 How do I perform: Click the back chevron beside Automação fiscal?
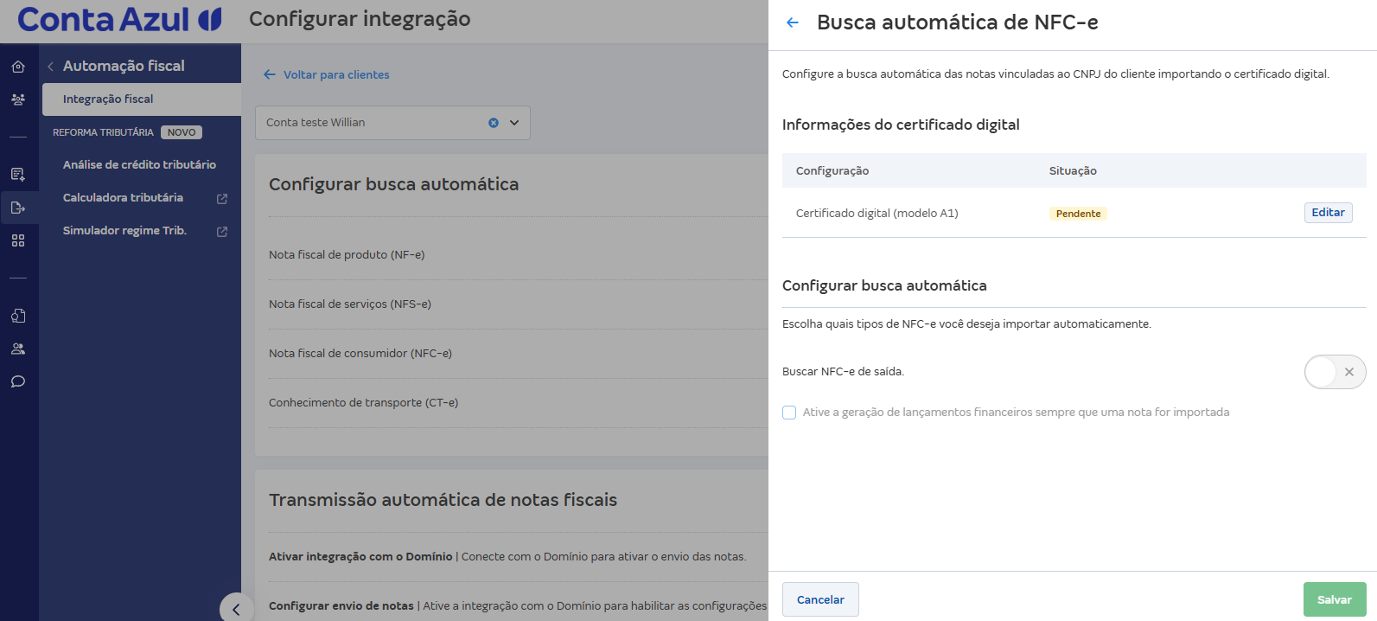(50, 67)
